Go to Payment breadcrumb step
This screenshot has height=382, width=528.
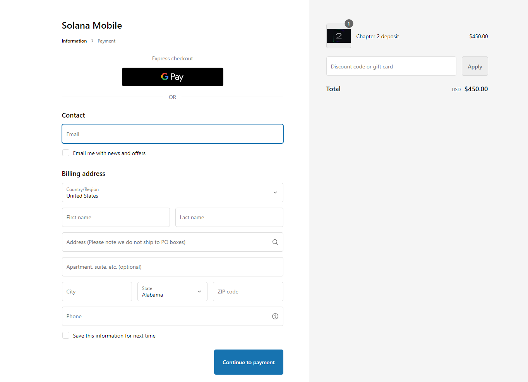pyautogui.click(x=106, y=41)
